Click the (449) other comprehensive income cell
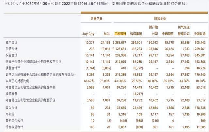The width and height of the screenshot is (209, 132). [x=123, y=121]
